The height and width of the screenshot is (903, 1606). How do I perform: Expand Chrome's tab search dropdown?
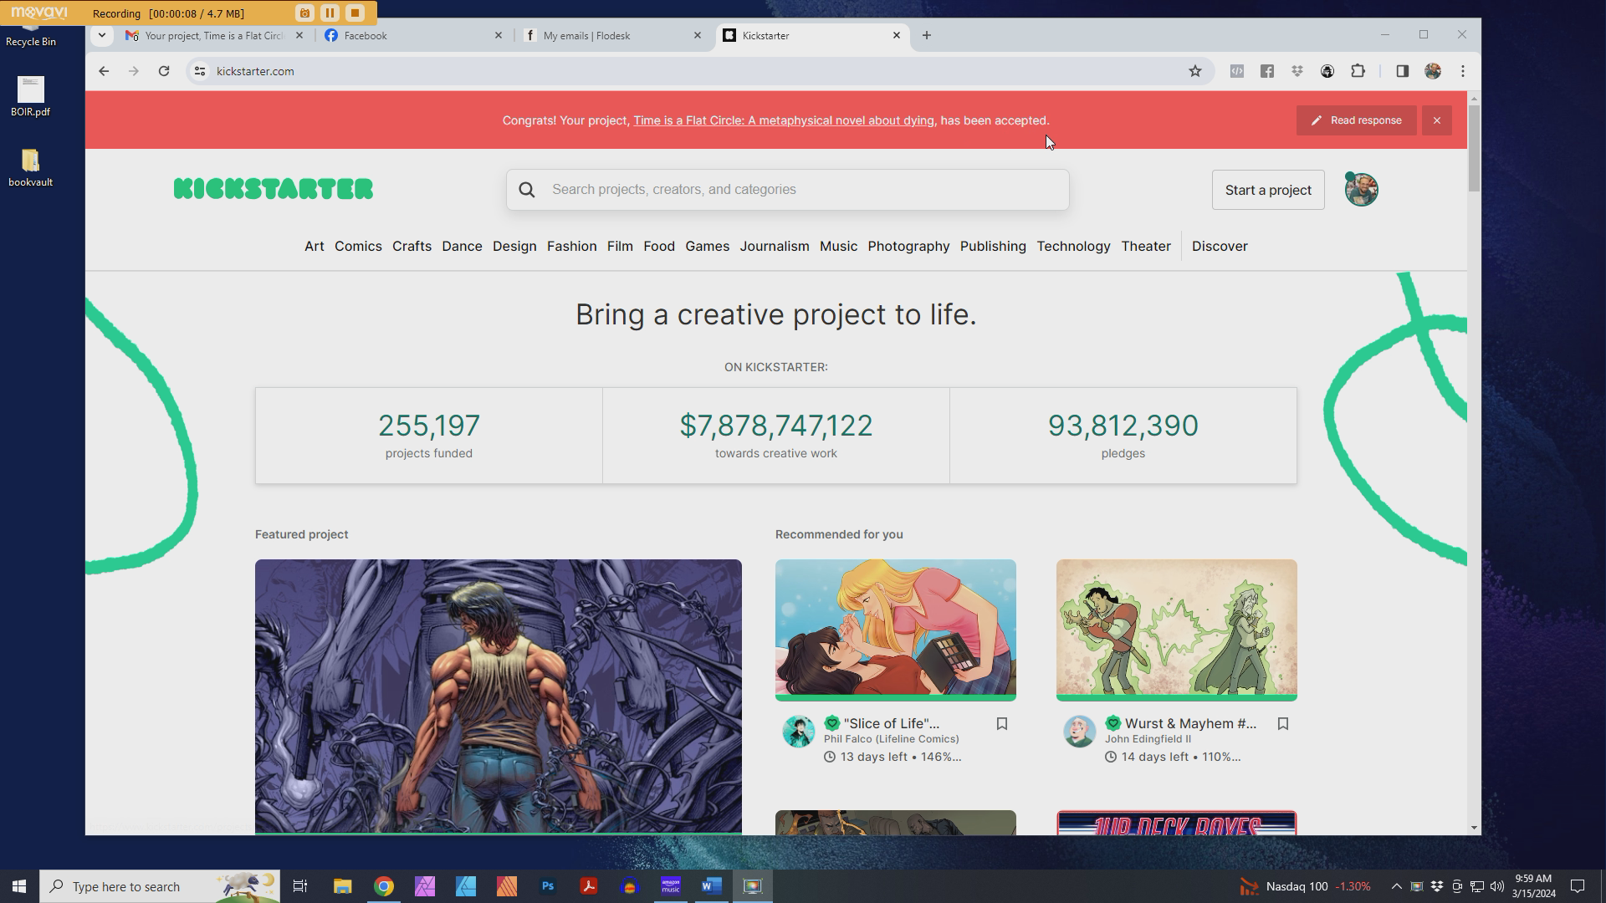(101, 35)
